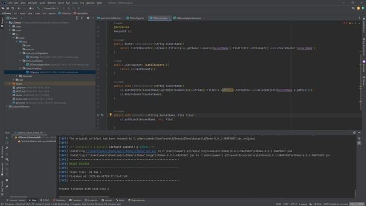Toggle Project tool window from left stripe
Viewport: 366px width, 206px height.
(x=2, y=22)
